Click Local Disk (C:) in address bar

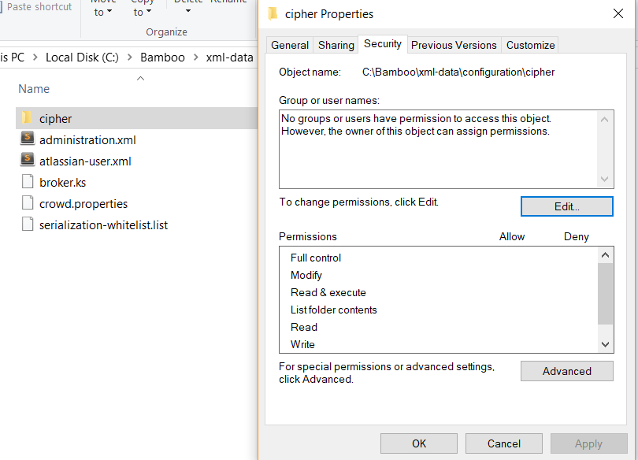click(x=82, y=57)
